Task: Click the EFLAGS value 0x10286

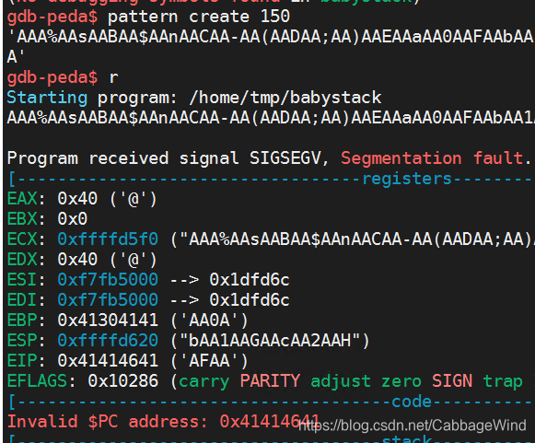Action: tap(123, 381)
